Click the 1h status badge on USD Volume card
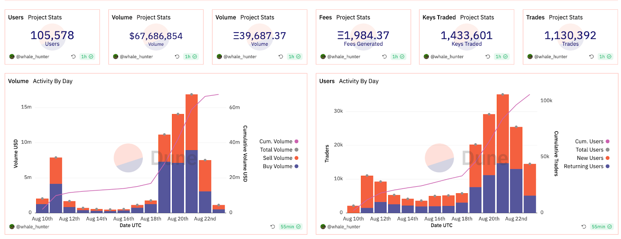Viewport: 621px width, 239px height. [x=191, y=57]
